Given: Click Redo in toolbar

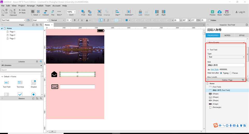Looking at the screenshot, I should point(22,13).
